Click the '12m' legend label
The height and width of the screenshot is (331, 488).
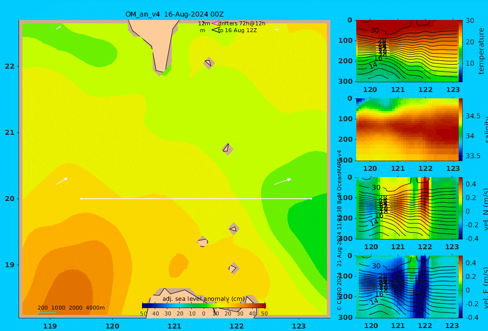(204, 23)
